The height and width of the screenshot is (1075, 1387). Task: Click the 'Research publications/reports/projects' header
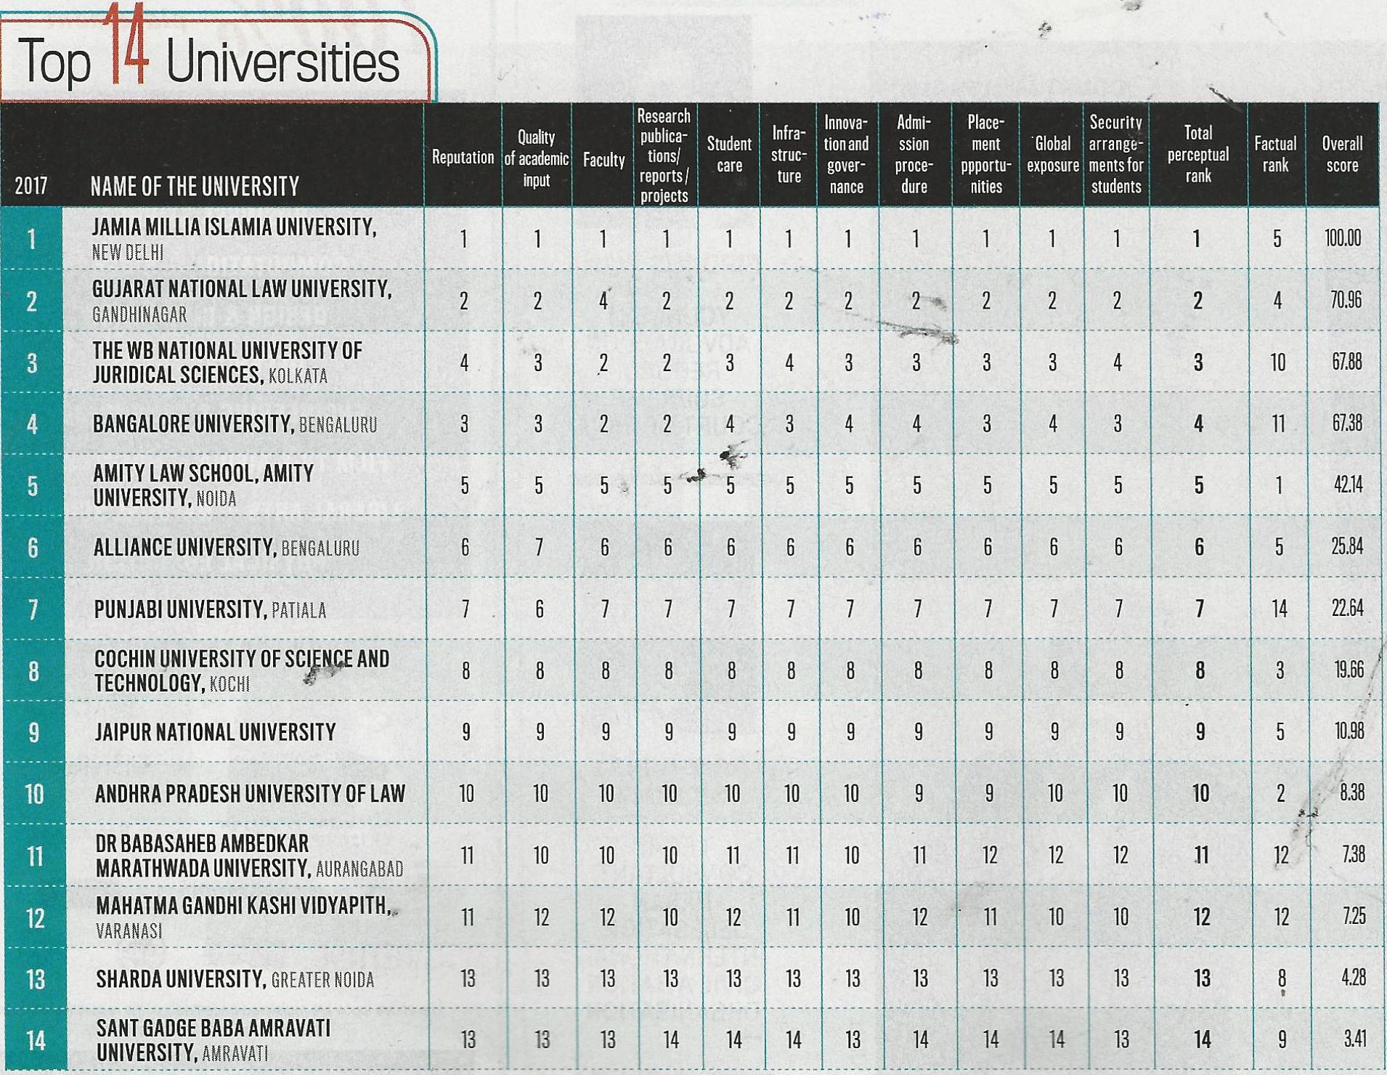point(664,155)
